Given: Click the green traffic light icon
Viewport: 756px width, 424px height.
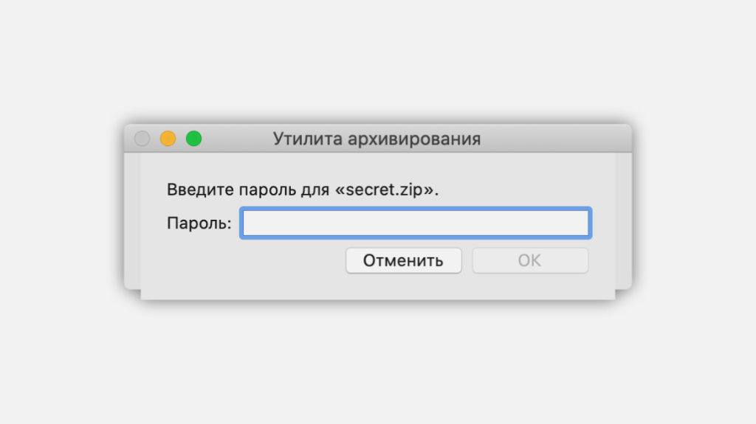Looking at the screenshot, I should tap(193, 139).
